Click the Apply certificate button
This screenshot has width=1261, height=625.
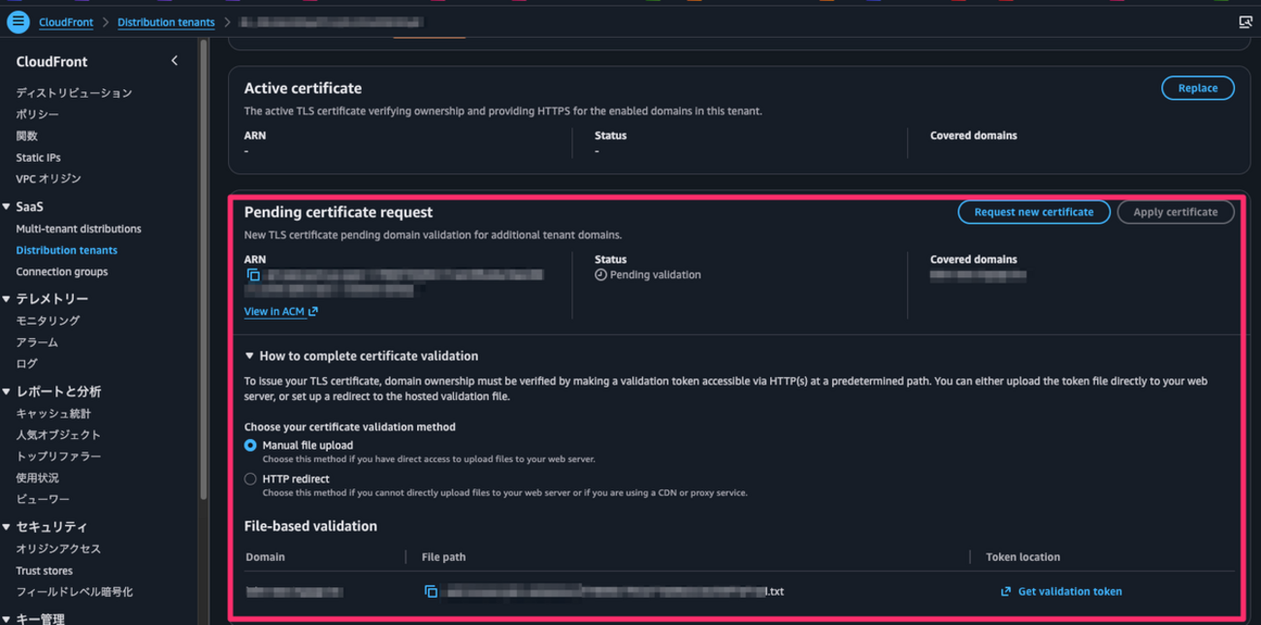coord(1176,212)
